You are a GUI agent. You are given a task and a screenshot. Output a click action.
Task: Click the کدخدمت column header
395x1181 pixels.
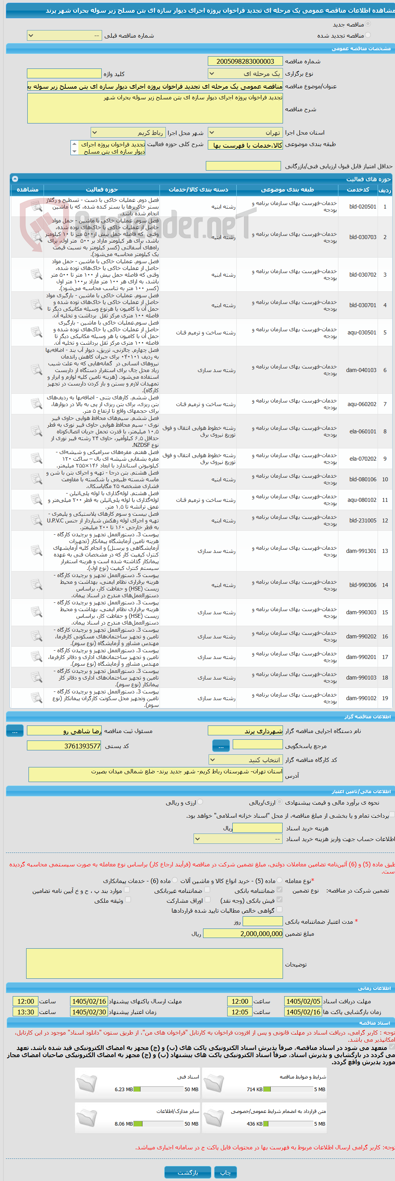pos(358,189)
